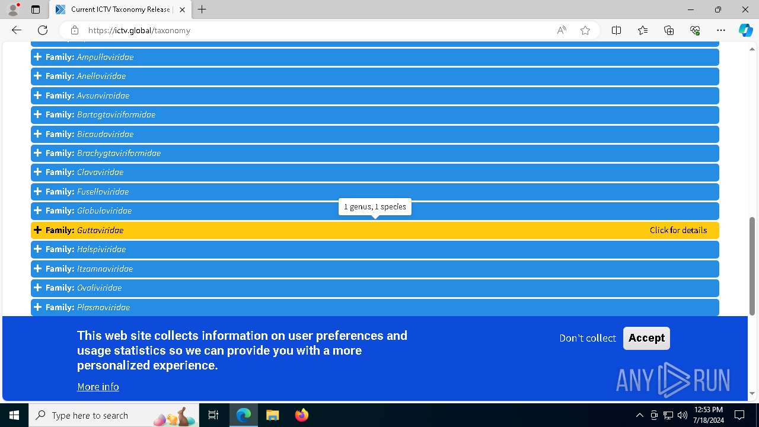Expand the Bartogtaviriformidae family plus icon
The height and width of the screenshot is (427, 759).
click(38, 114)
